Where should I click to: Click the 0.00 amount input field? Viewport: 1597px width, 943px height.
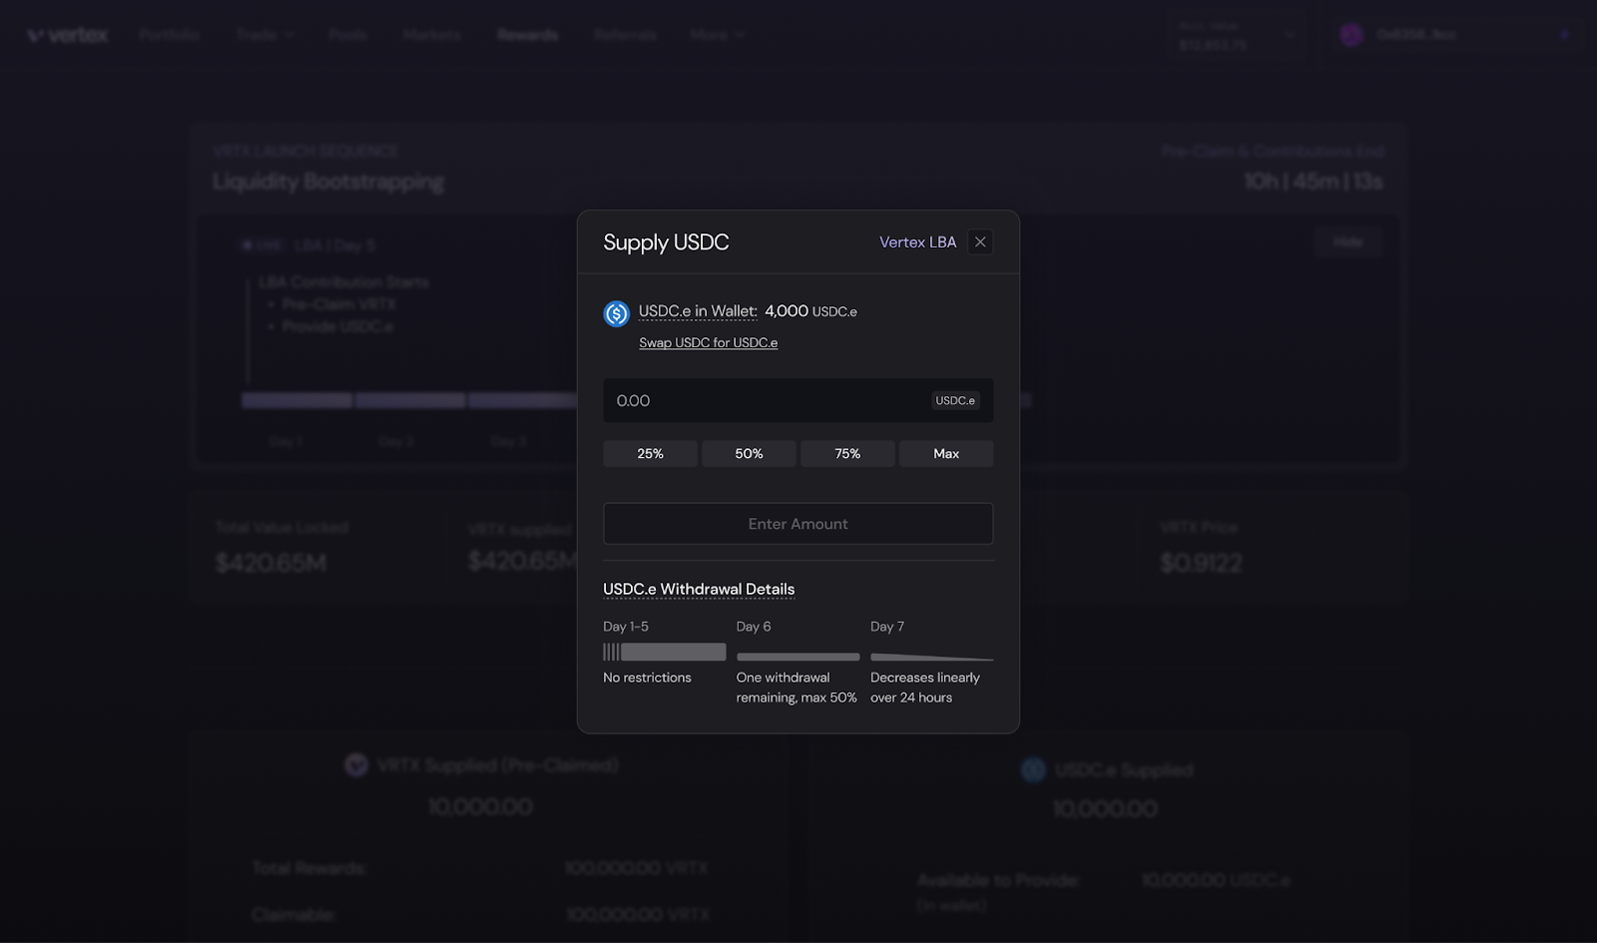pyautogui.click(x=759, y=400)
